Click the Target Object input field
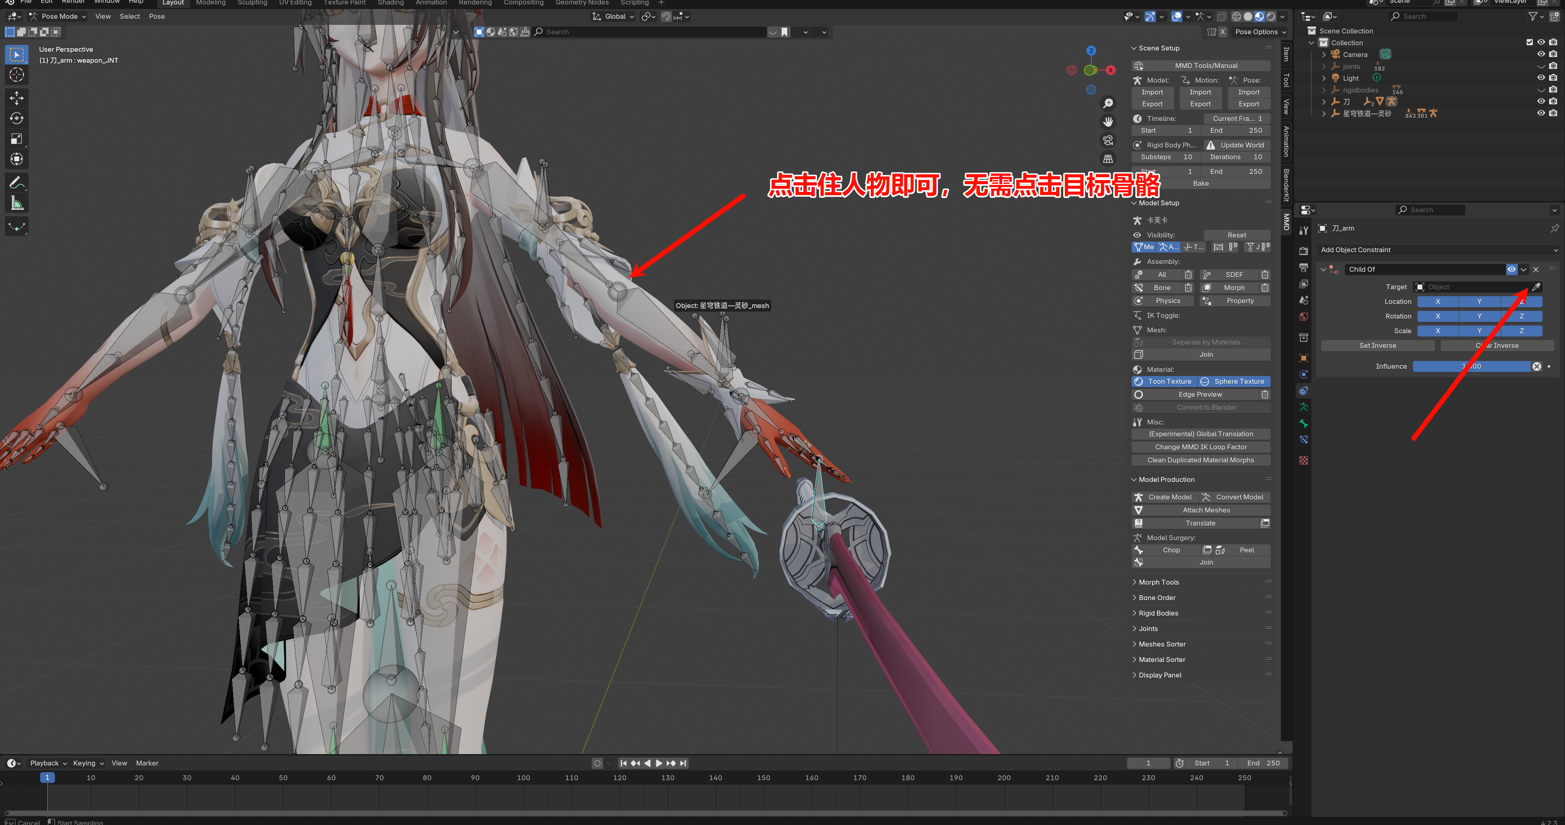 [1471, 287]
